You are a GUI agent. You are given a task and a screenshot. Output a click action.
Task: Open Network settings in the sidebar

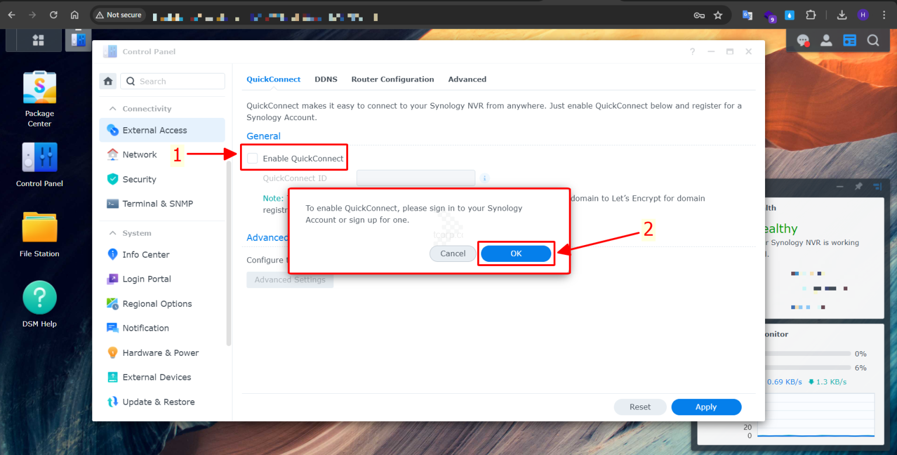[x=139, y=154]
